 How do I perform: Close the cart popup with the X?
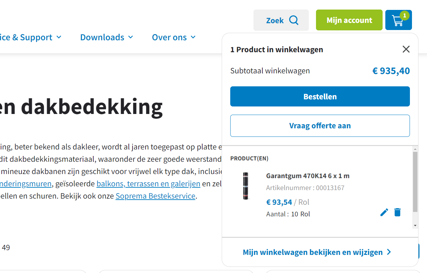406,49
